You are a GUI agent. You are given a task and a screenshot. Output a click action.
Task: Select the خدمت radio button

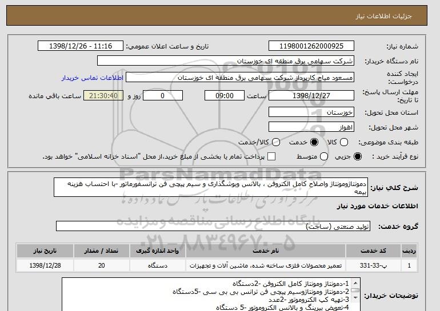[314, 142]
